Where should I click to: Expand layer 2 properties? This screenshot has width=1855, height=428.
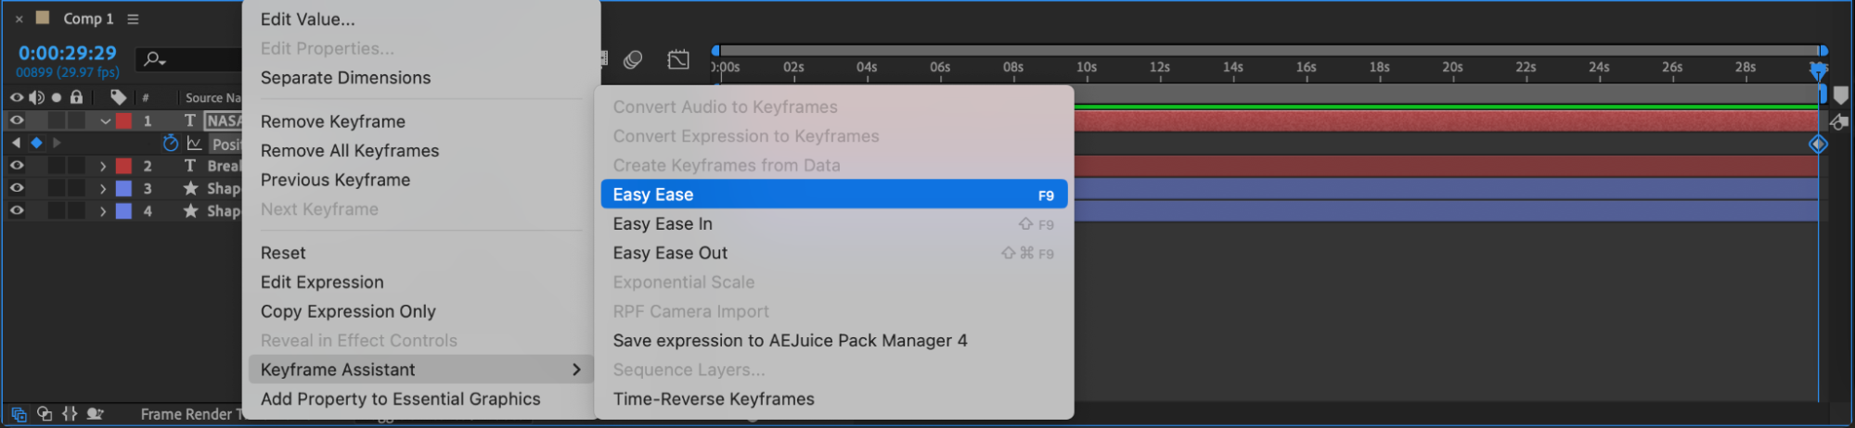point(103,167)
